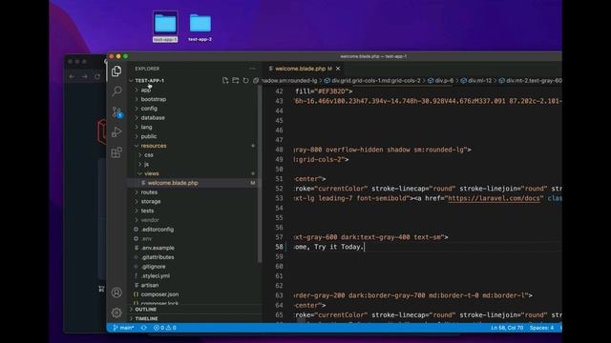This screenshot has width=611, height=343.
Task: Open the .editorconfig file
Action: pos(194,230)
